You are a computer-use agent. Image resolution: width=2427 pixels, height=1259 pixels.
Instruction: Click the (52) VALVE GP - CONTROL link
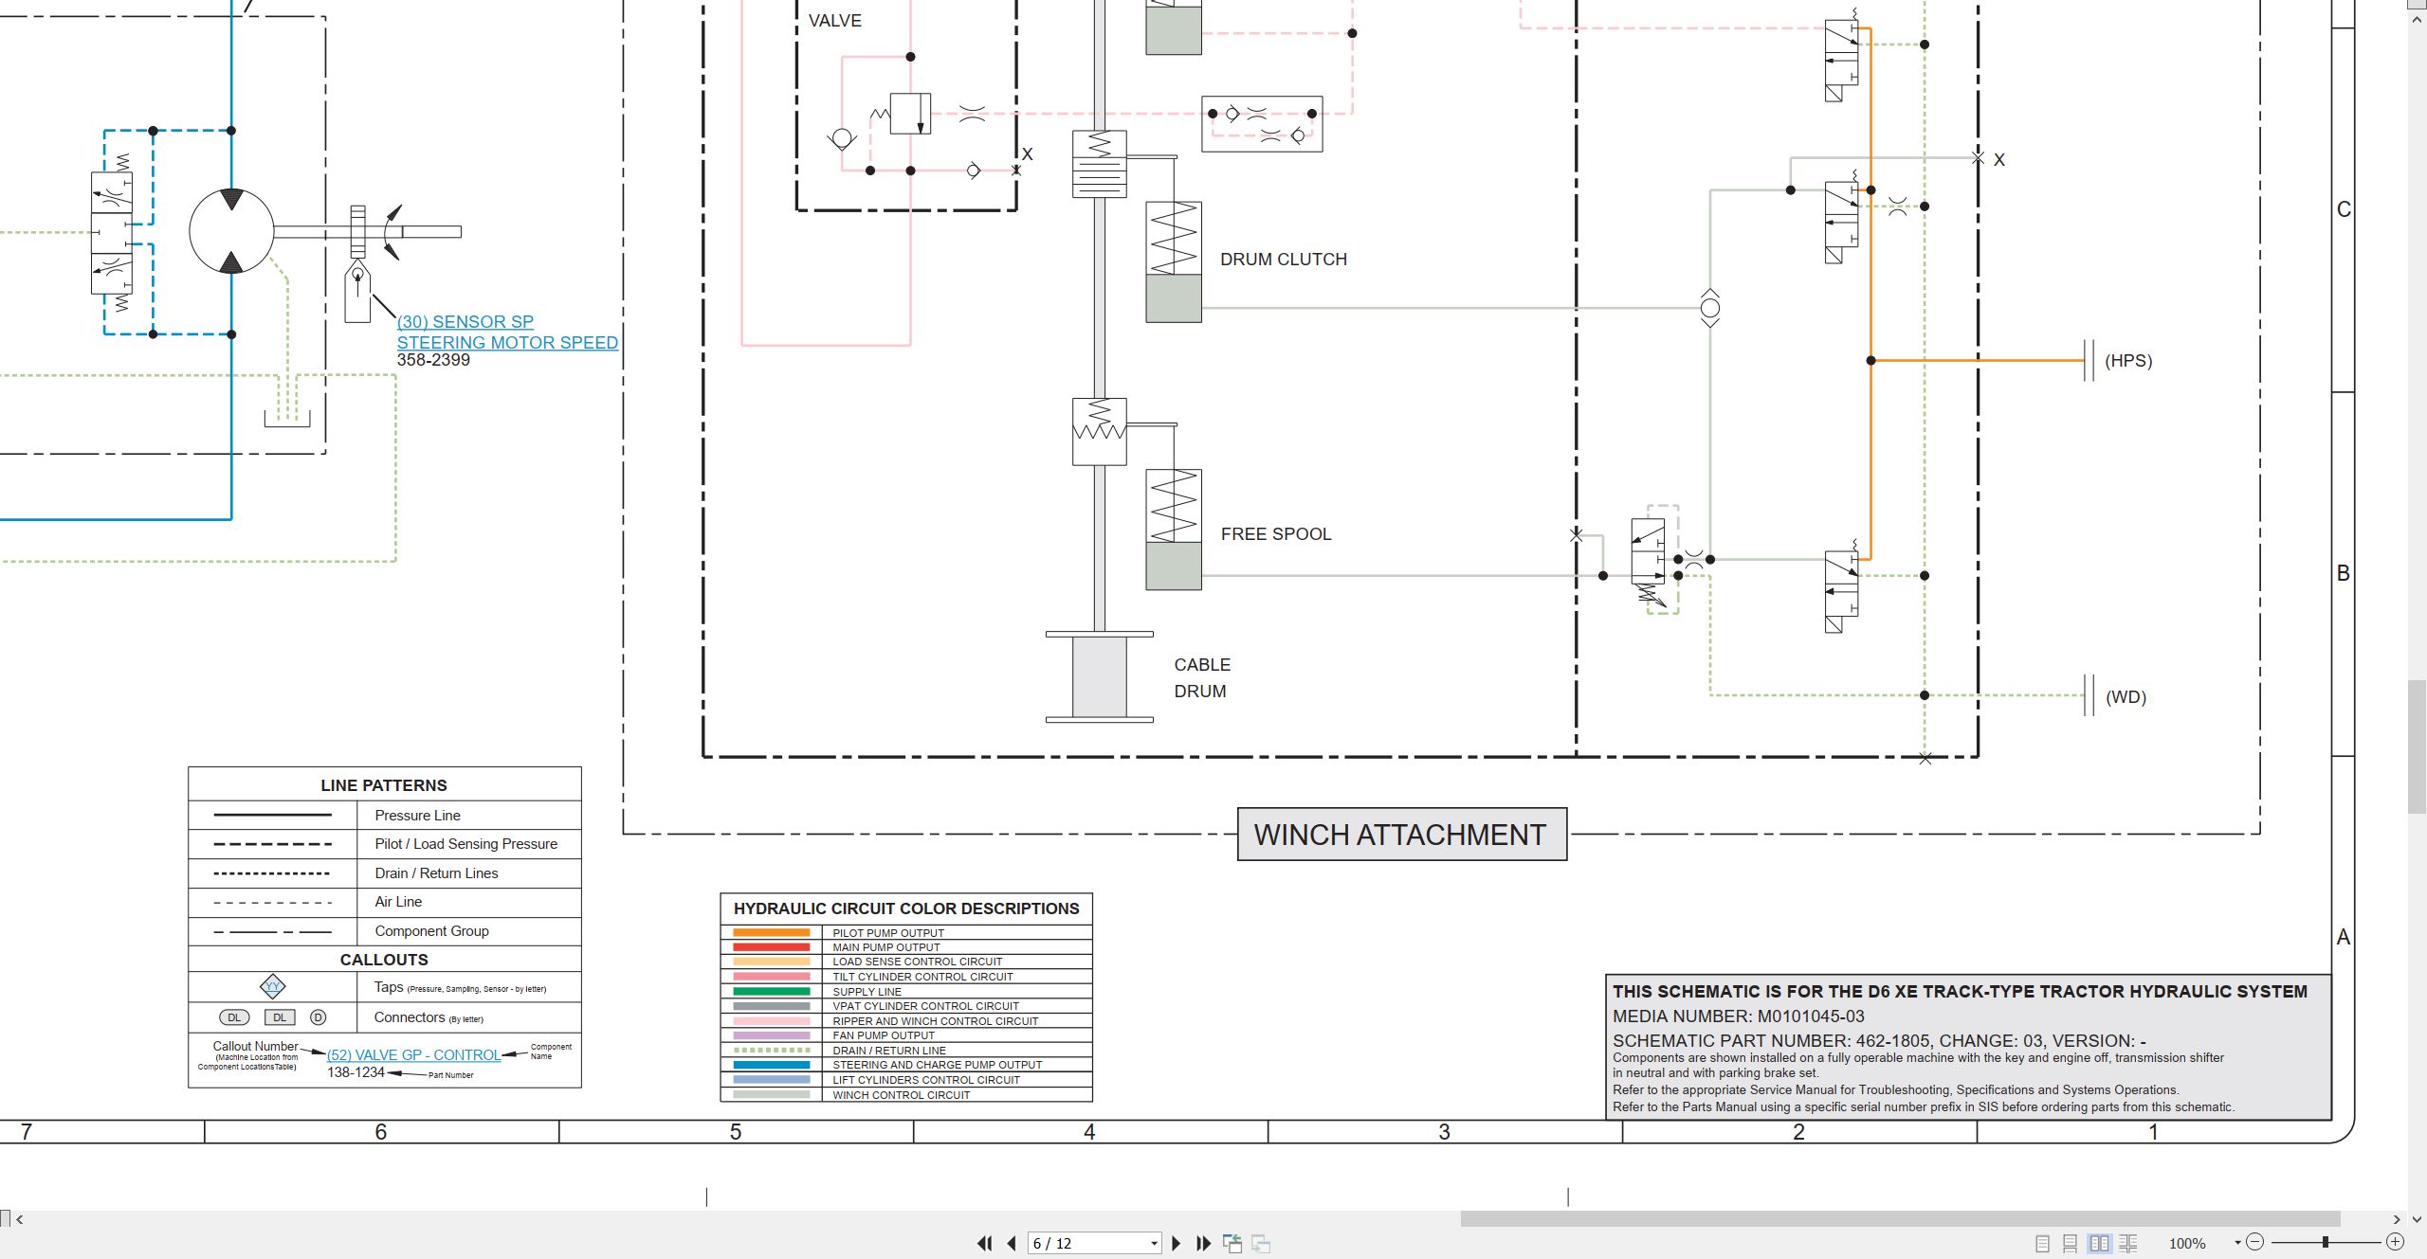pos(413,1054)
